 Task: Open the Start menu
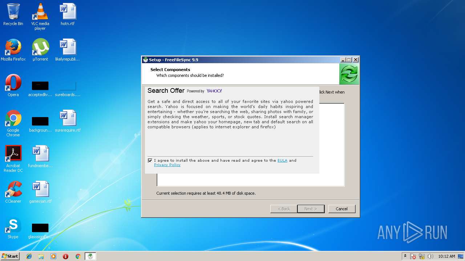10,256
